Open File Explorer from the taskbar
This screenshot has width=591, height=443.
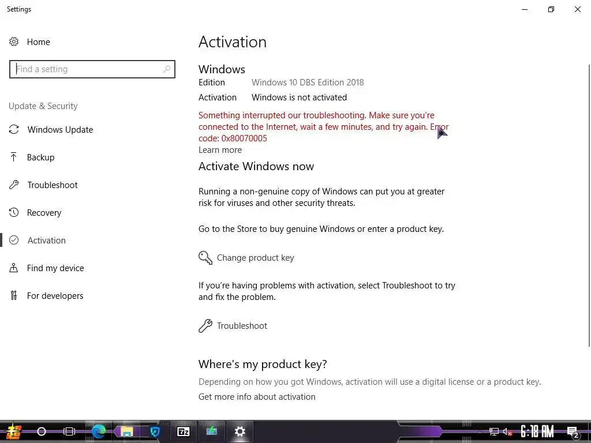coord(127,431)
